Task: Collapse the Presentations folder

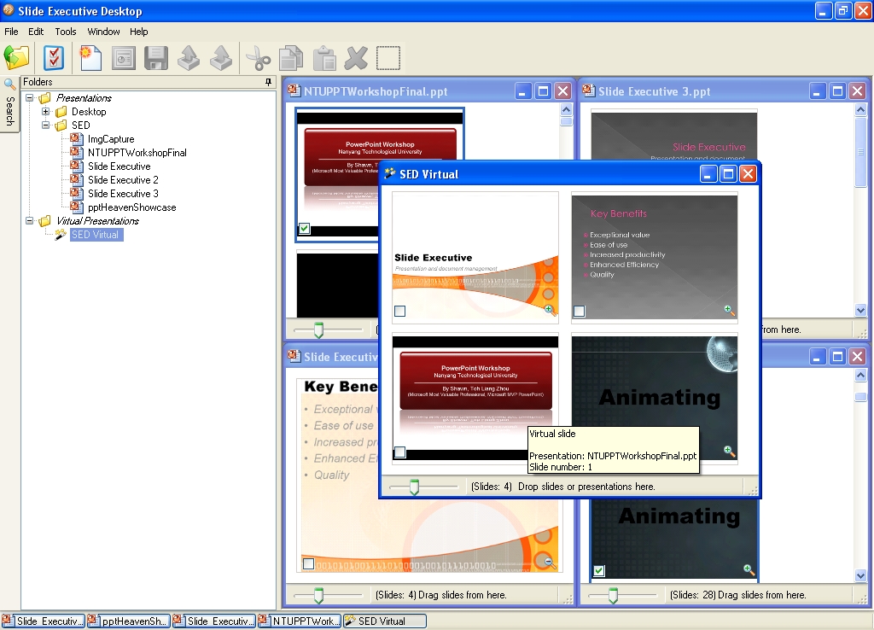Action: coord(30,97)
